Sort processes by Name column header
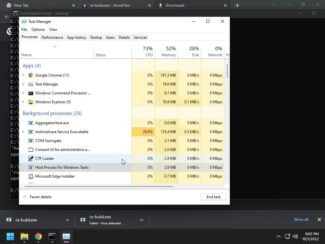 56,52
